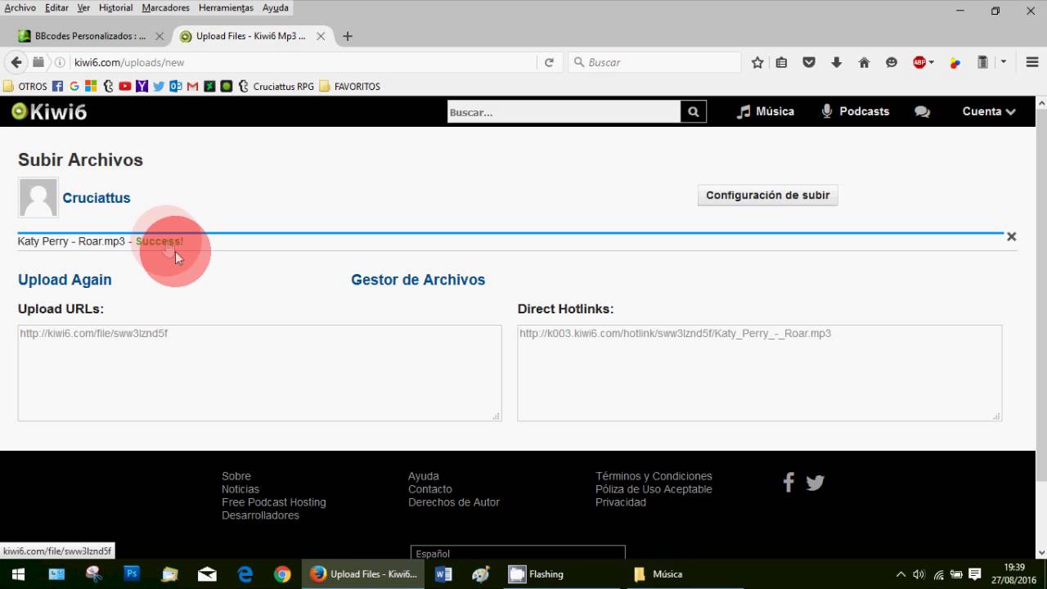The height and width of the screenshot is (589, 1047).
Task: Dismiss the upload row with the X
Action: (x=1011, y=236)
